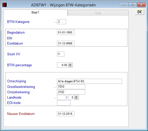Click the Soort I/V field containing V
Viewport: 148px width, 131px height.
click(x=61, y=54)
